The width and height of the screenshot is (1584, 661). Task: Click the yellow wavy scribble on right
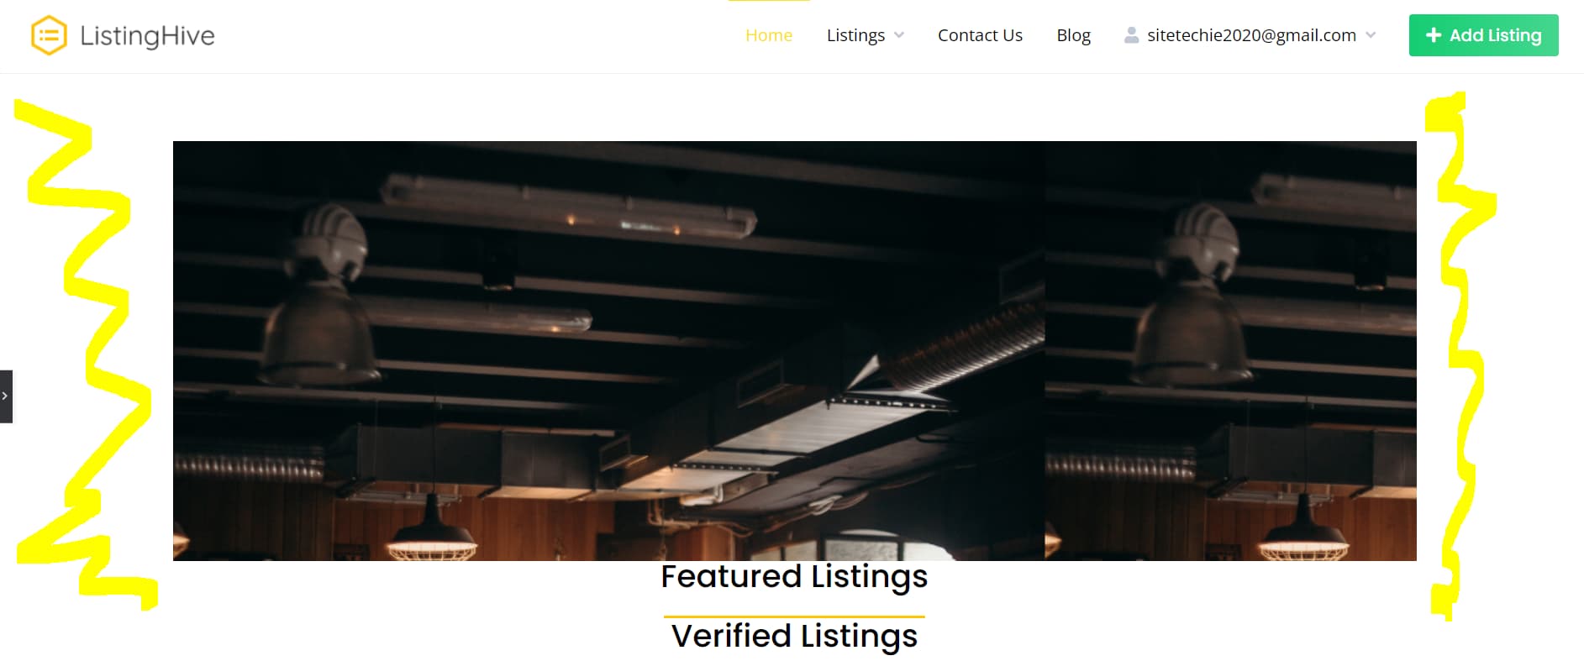(1460, 357)
